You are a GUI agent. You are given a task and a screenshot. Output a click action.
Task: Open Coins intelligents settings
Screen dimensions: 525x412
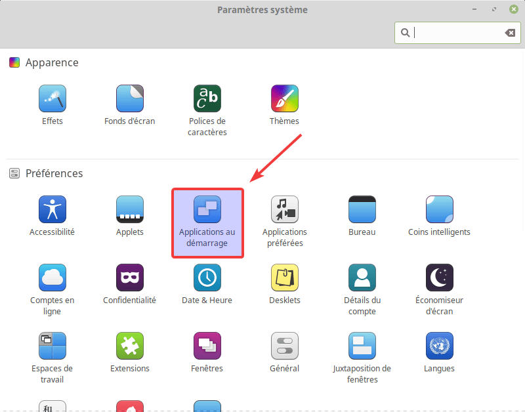point(440,209)
